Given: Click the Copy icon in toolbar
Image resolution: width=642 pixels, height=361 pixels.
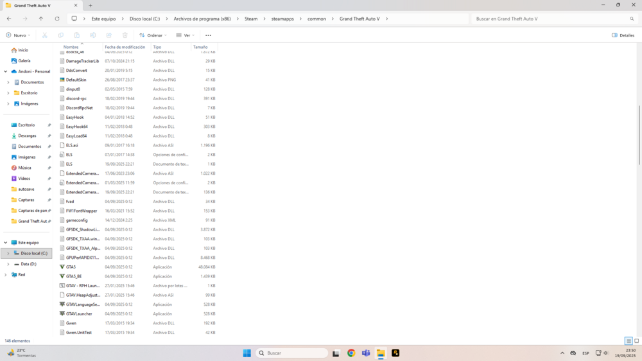Looking at the screenshot, I should pyautogui.click(x=60, y=35).
